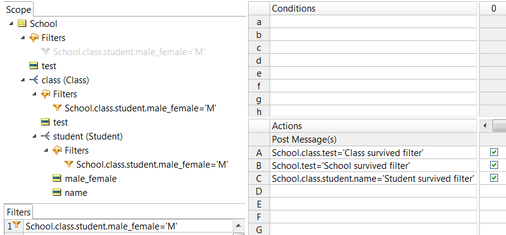This screenshot has width=506, height=235.
Task: Click the name attribute icon
Action: [x=57, y=193]
